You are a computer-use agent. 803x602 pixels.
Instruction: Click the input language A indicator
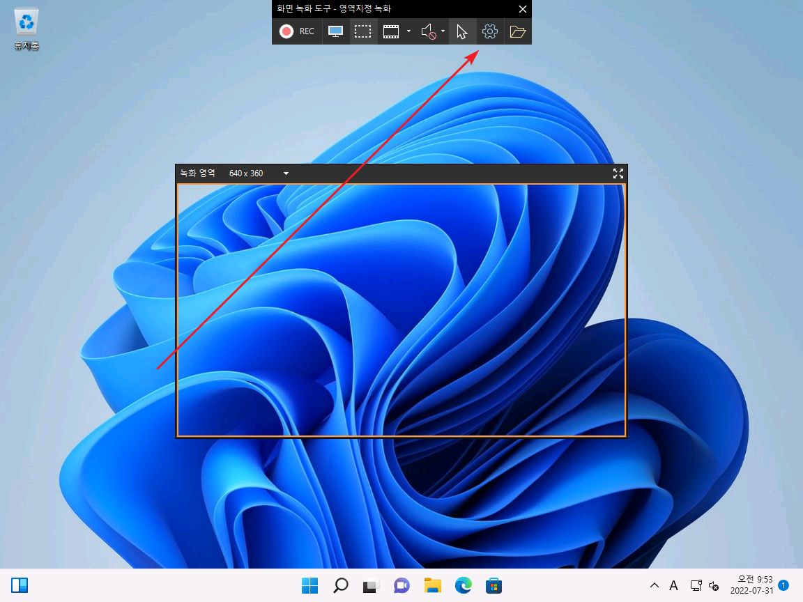pyautogui.click(x=673, y=585)
